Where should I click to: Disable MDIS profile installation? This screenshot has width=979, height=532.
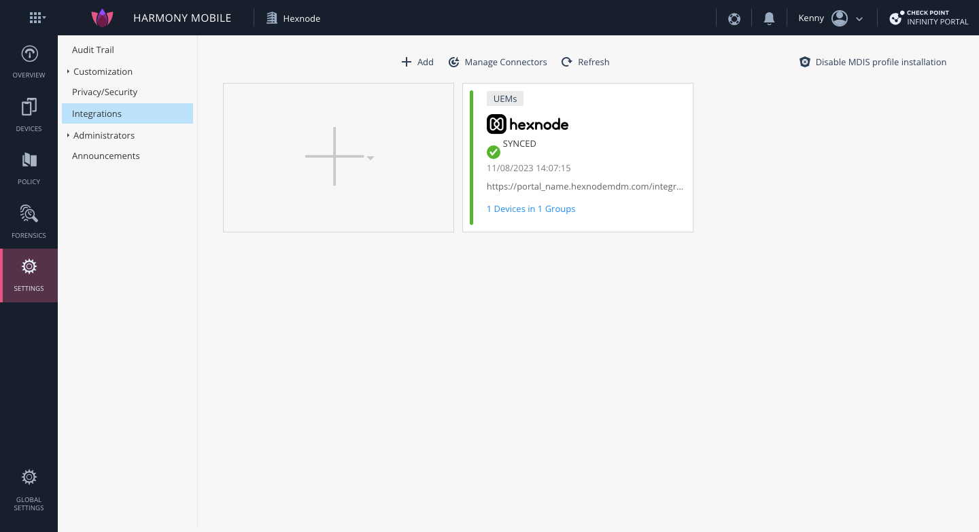click(x=880, y=62)
